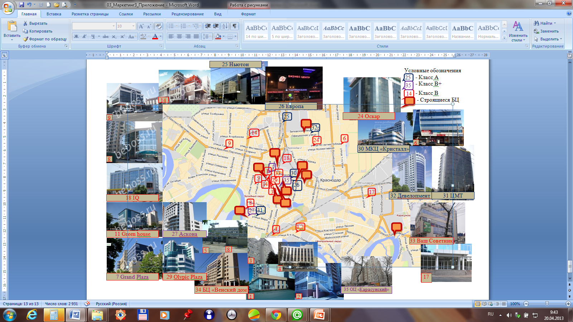Open Изменить стили menu
Viewport: 573px width, 322px height.
coord(518,31)
